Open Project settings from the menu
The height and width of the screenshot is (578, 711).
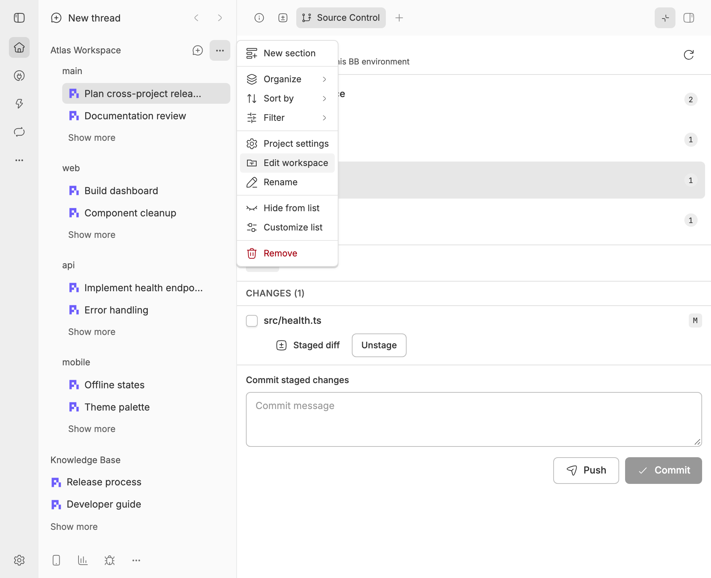click(287, 144)
